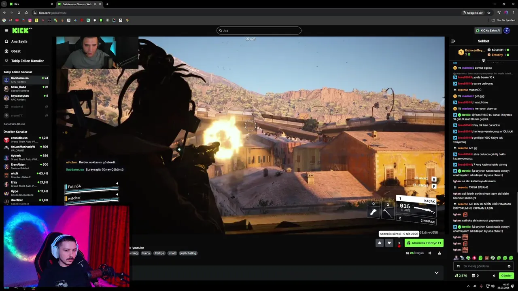Click the gift icon inside chat input
The width and height of the screenshot is (518, 291).
point(458,266)
